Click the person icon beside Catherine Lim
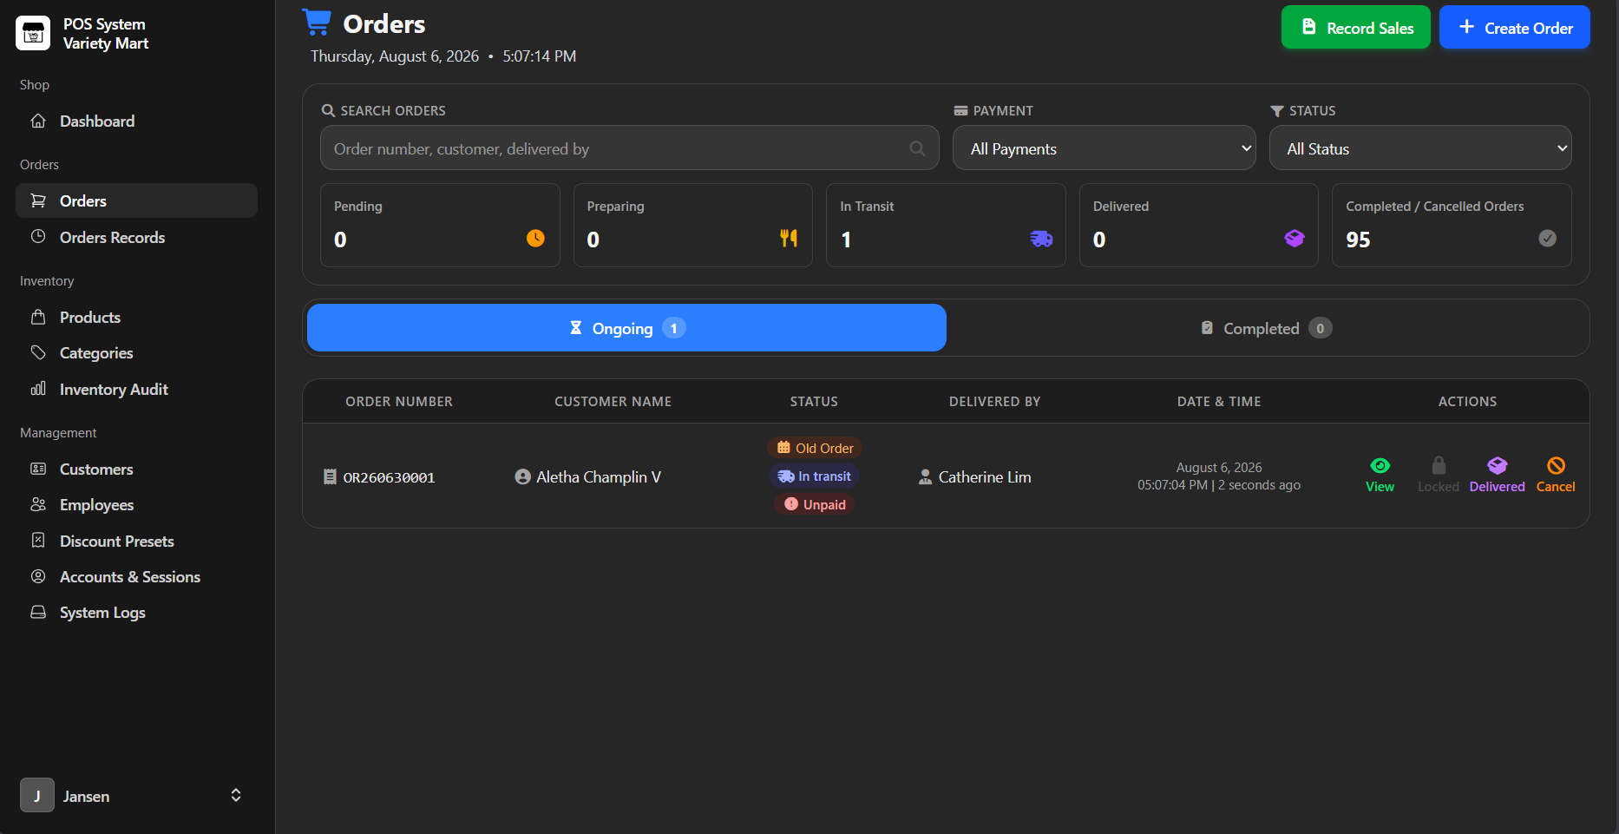The image size is (1619, 834). (925, 476)
